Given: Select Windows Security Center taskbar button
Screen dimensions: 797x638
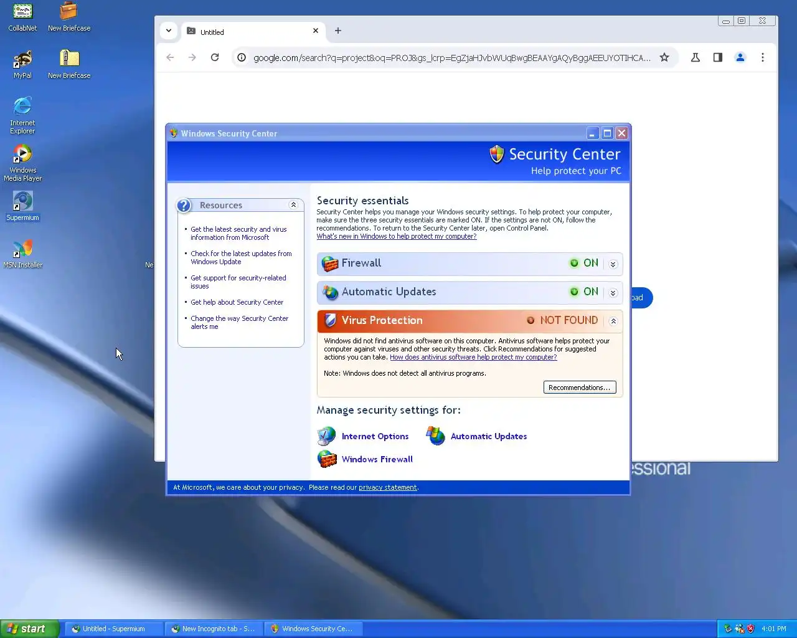Looking at the screenshot, I should tap(314, 629).
